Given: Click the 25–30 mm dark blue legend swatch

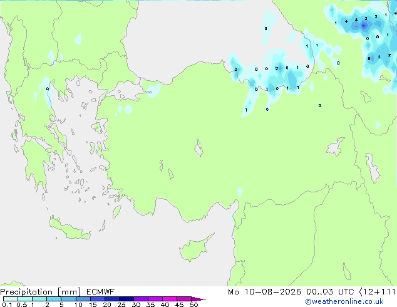Looking at the screenshot, I should [126, 299].
